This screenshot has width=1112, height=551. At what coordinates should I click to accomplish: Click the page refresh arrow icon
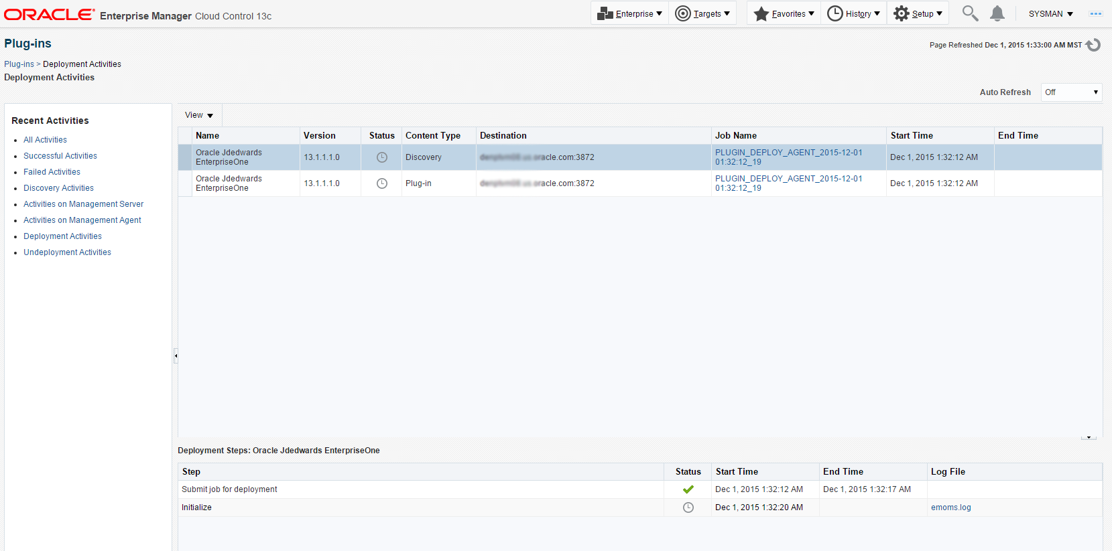tap(1093, 45)
